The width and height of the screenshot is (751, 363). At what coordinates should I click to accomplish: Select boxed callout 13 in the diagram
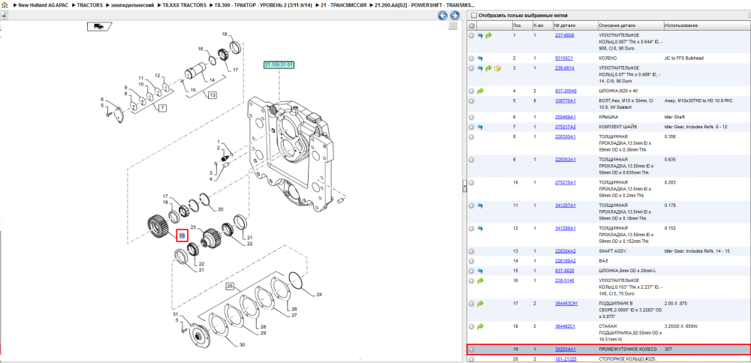pos(213,94)
